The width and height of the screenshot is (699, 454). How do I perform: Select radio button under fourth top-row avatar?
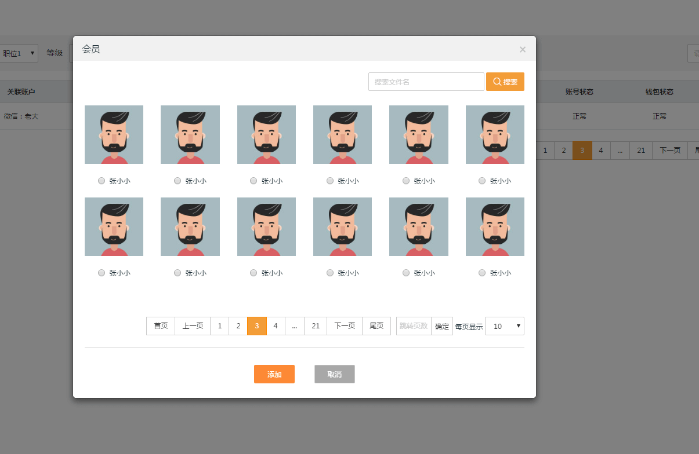pos(330,181)
